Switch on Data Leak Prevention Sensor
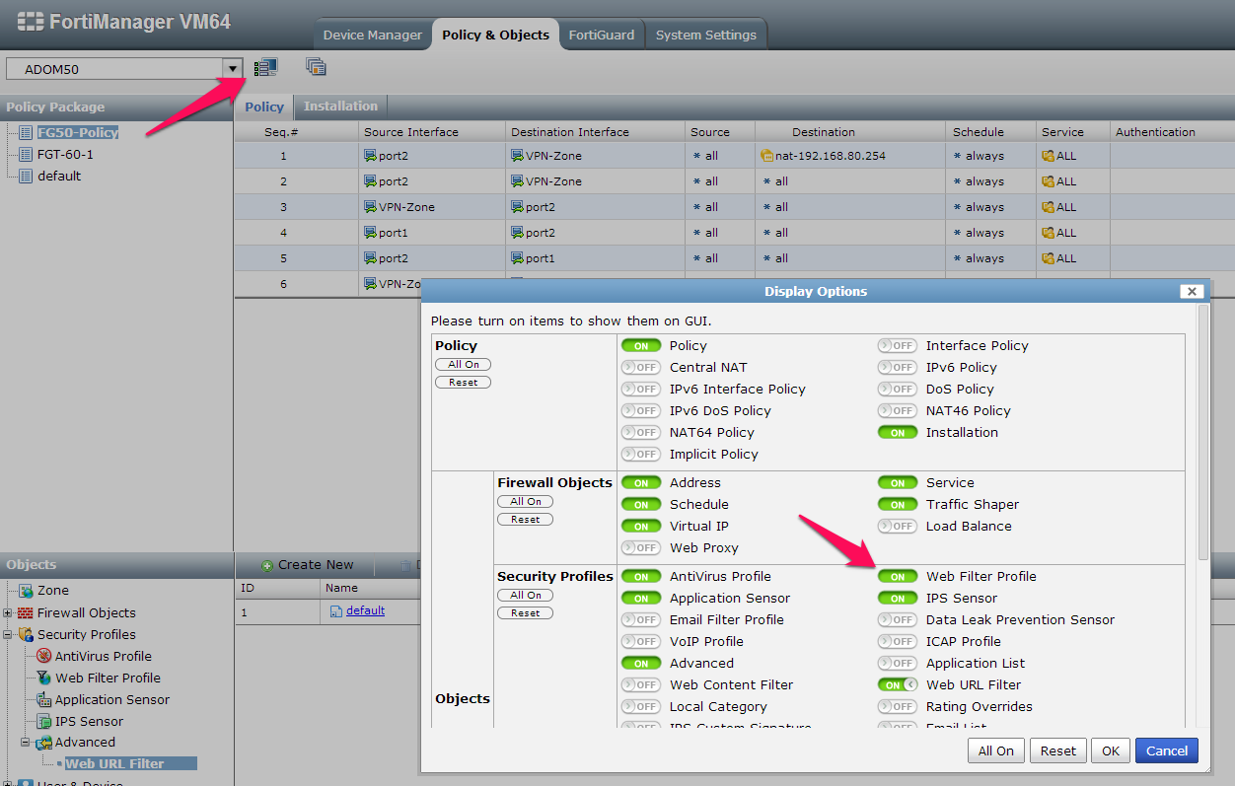The height and width of the screenshot is (786, 1235). [x=898, y=620]
